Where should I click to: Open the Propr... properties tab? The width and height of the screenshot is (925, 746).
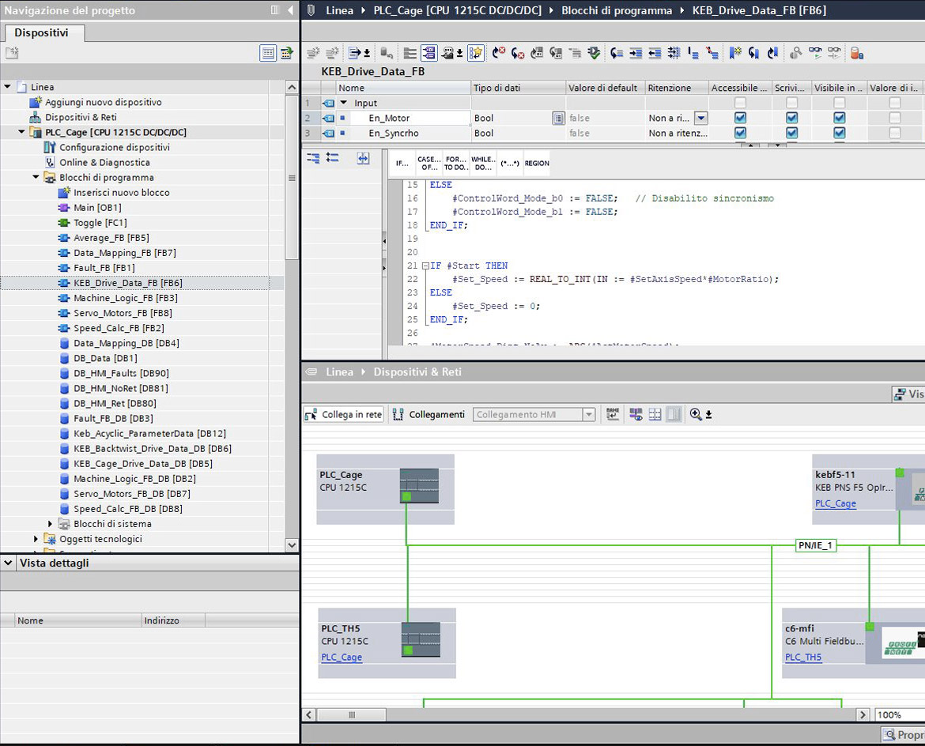(x=903, y=734)
